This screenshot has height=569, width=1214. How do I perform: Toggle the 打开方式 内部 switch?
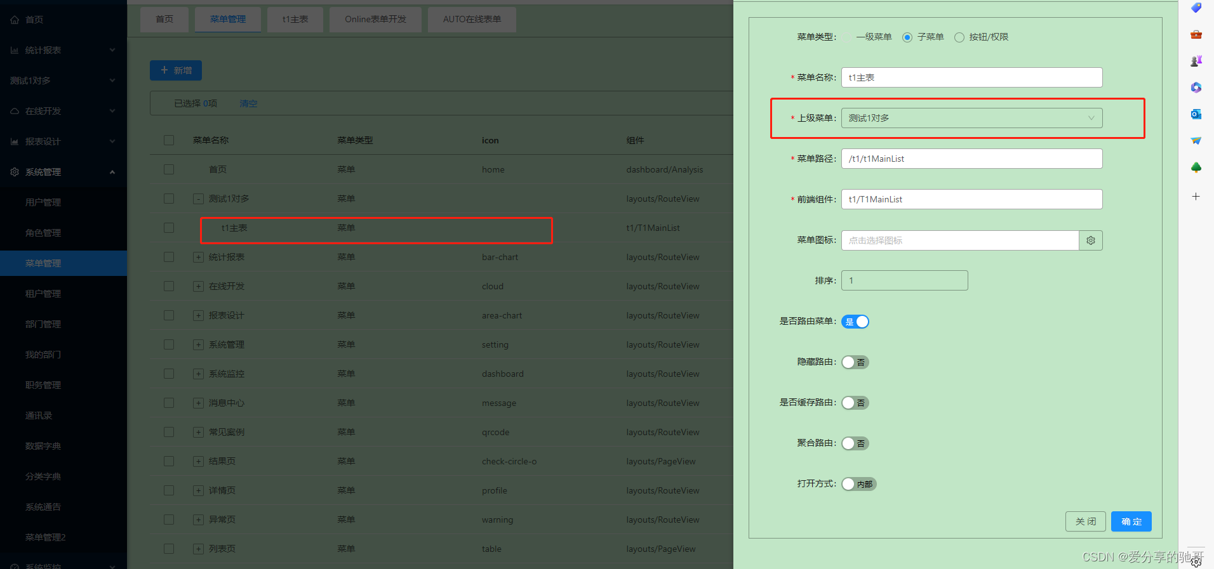click(859, 484)
